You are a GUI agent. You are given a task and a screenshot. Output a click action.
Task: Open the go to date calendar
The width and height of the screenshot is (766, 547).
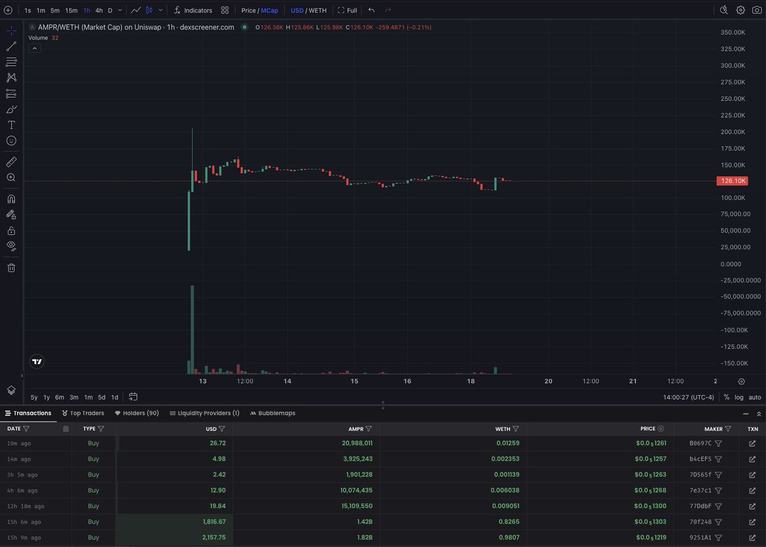133,396
